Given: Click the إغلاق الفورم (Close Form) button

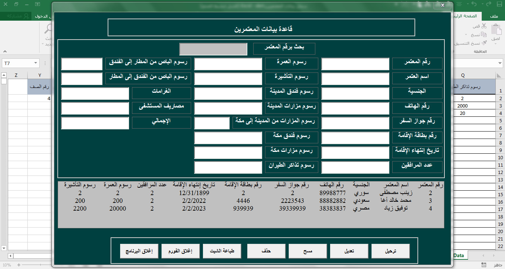Looking at the screenshot, I should 180,251.
